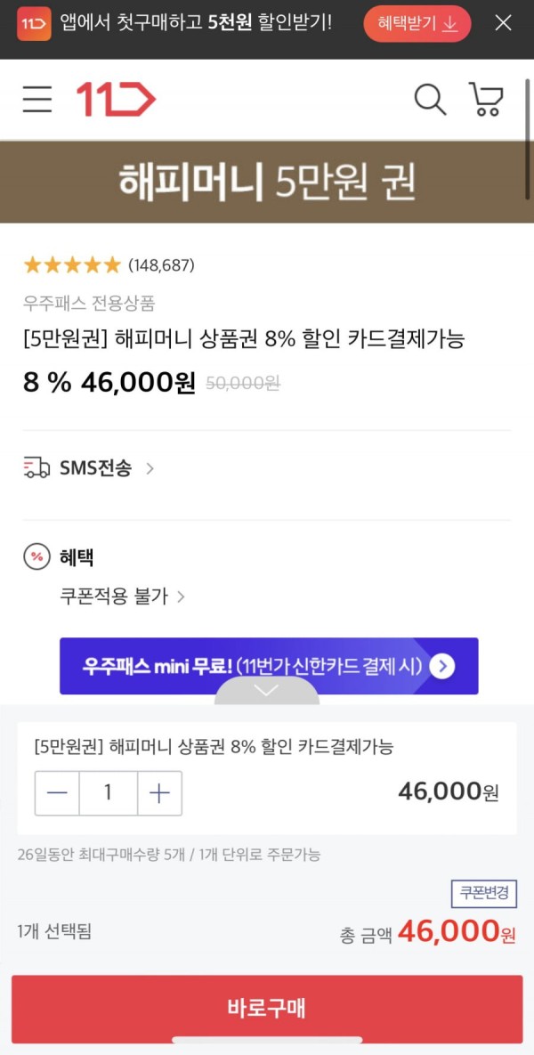534x1055 pixels.
Task: Expand the SMS전송 details chevron
Action: click(150, 468)
